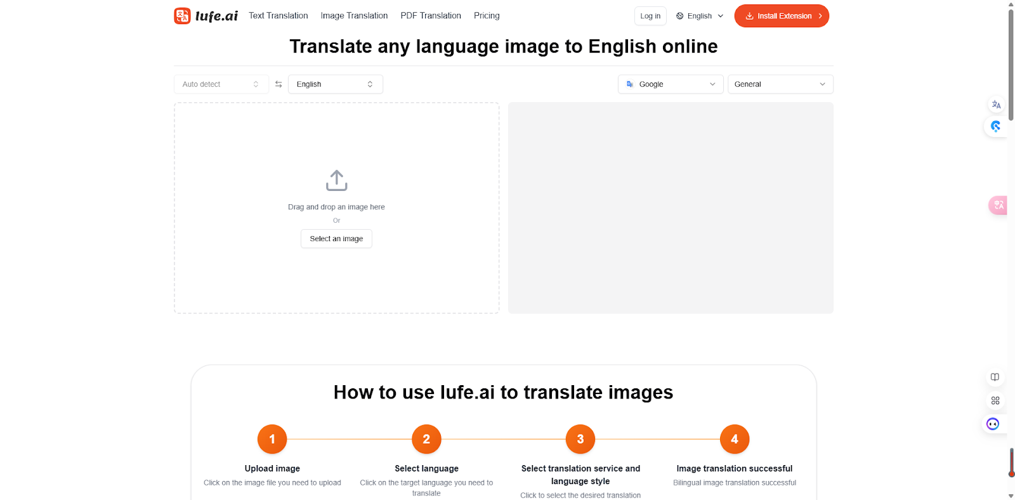1015x500 pixels.
Task: Expand the Google translation service dropdown
Action: 670,84
